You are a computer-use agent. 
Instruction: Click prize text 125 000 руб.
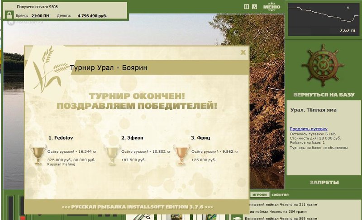(203, 160)
